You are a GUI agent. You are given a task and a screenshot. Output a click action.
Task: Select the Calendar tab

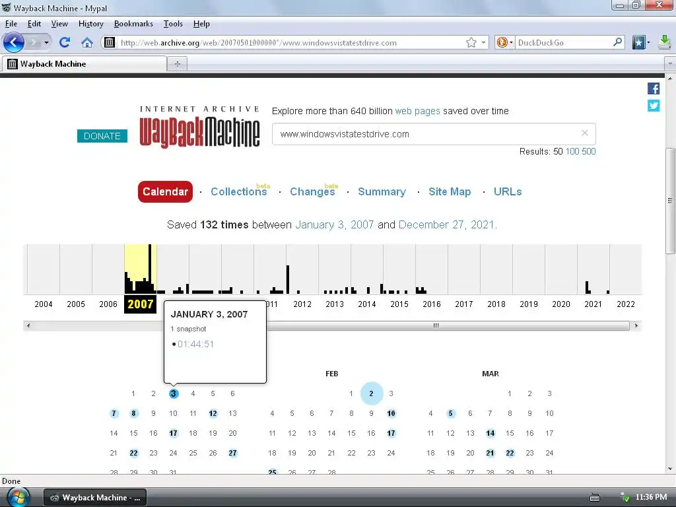[165, 191]
